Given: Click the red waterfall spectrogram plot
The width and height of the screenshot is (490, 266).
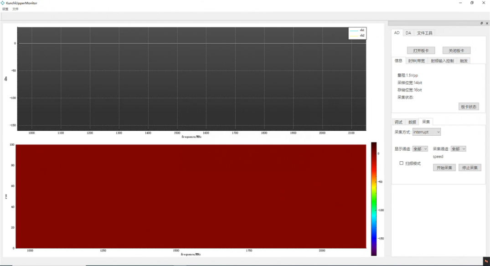Looking at the screenshot, I should (x=191, y=196).
